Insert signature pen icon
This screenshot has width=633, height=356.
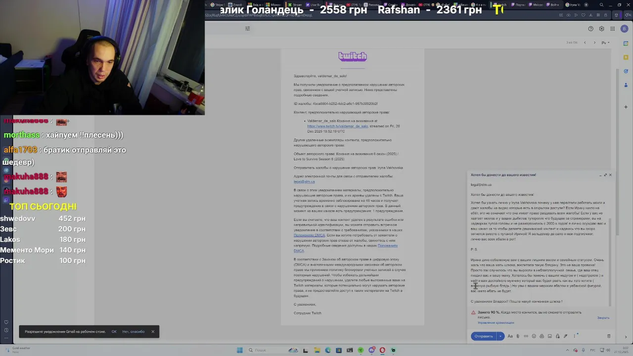coord(565,336)
